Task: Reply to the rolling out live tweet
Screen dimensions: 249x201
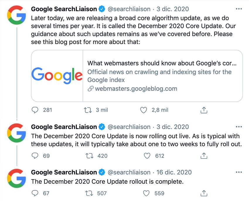Action: click(35, 156)
